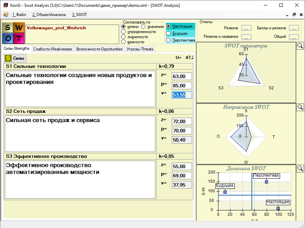Select sort by значению radio button
The width and height of the screenshot is (305, 228).
[x=143, y=27]
